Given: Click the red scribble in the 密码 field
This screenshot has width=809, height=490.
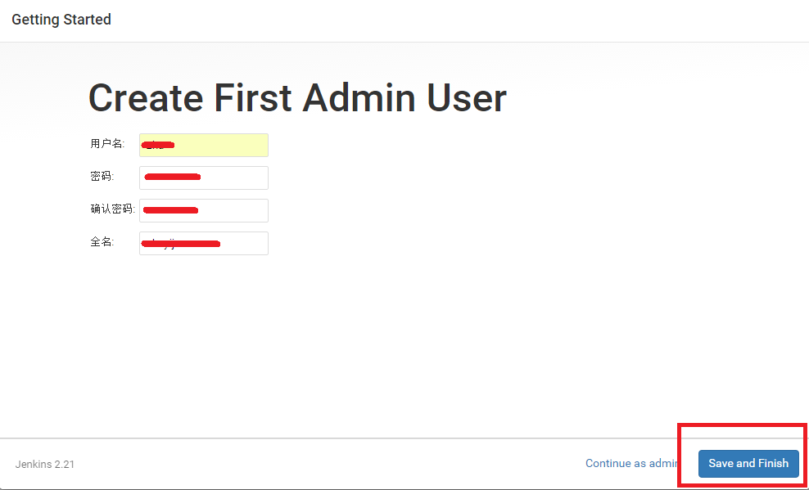Looking at the screenshot, I should pyautogui.click(x=172, y=176).
